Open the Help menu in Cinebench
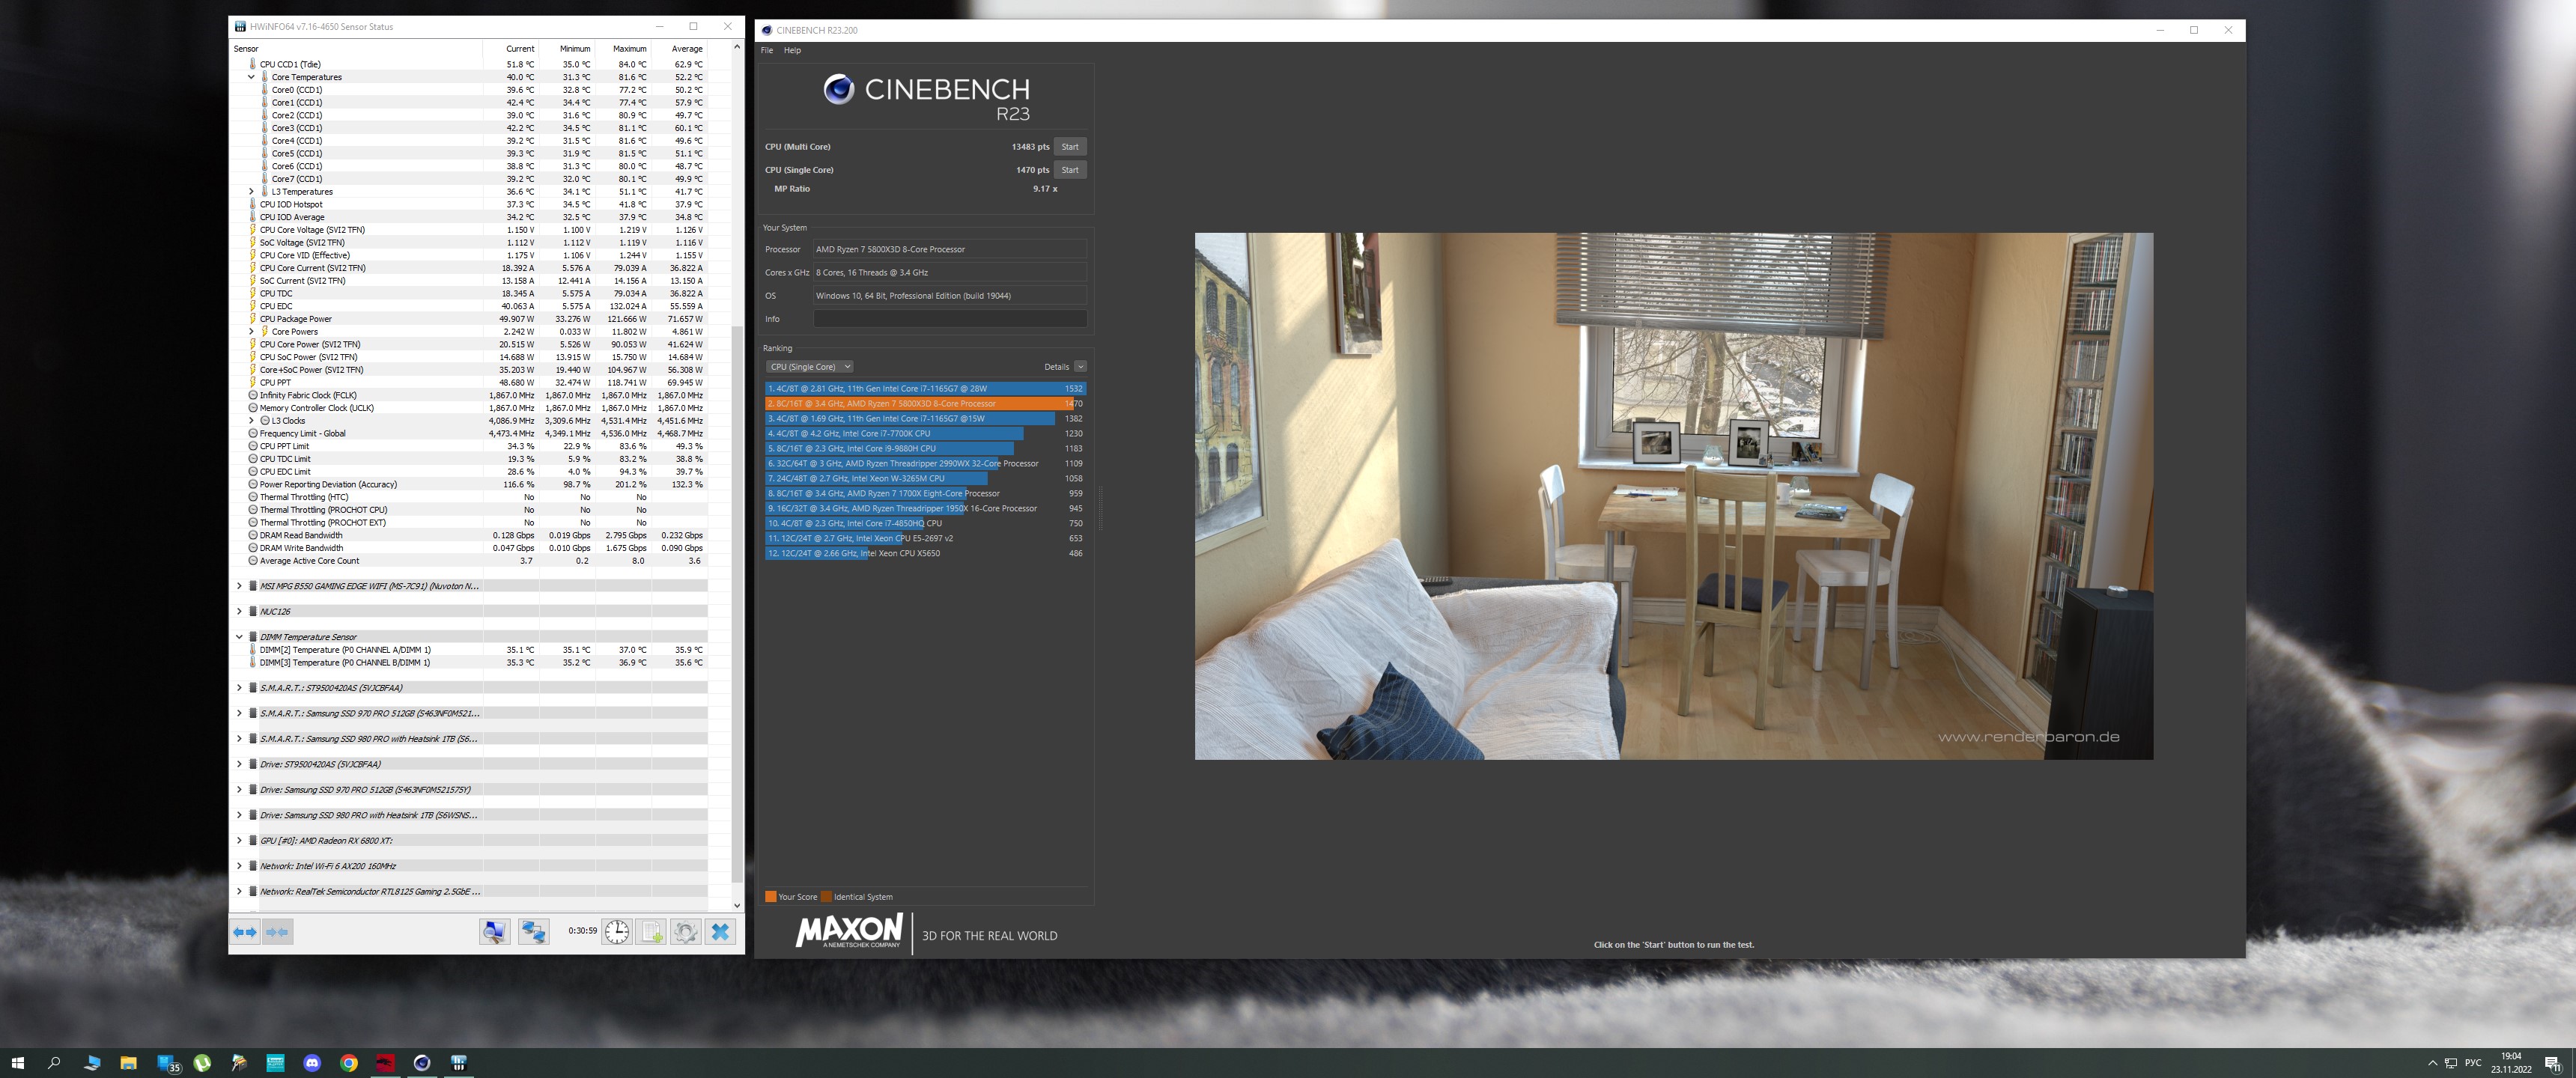Image resolution: width=2576 pixels, height=1078 pixels. point(792,50)
